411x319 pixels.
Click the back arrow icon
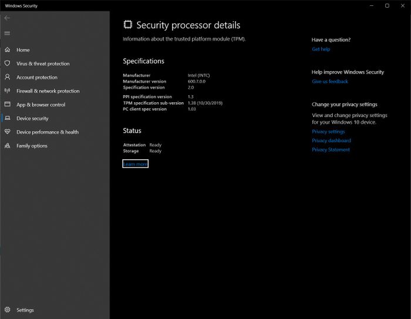coord(7,18)
